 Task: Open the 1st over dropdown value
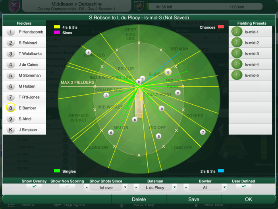click(x=106, y=188)
